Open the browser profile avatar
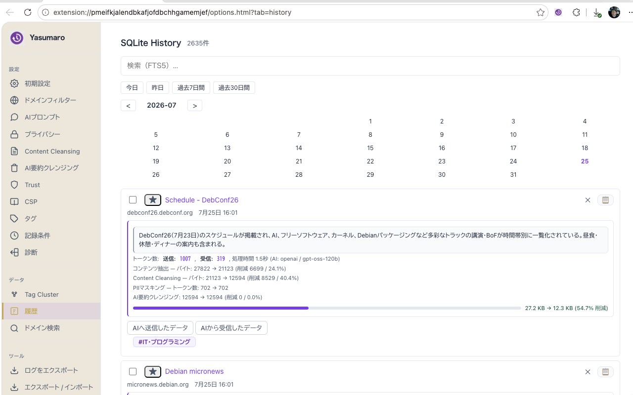Image resolution: width=633 pixels, height=395 pixels. point(614,12)
